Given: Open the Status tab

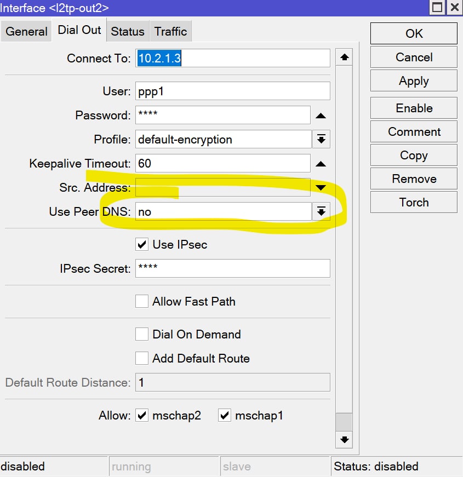Looking at the screenshot, I should (x=128, y=31).
